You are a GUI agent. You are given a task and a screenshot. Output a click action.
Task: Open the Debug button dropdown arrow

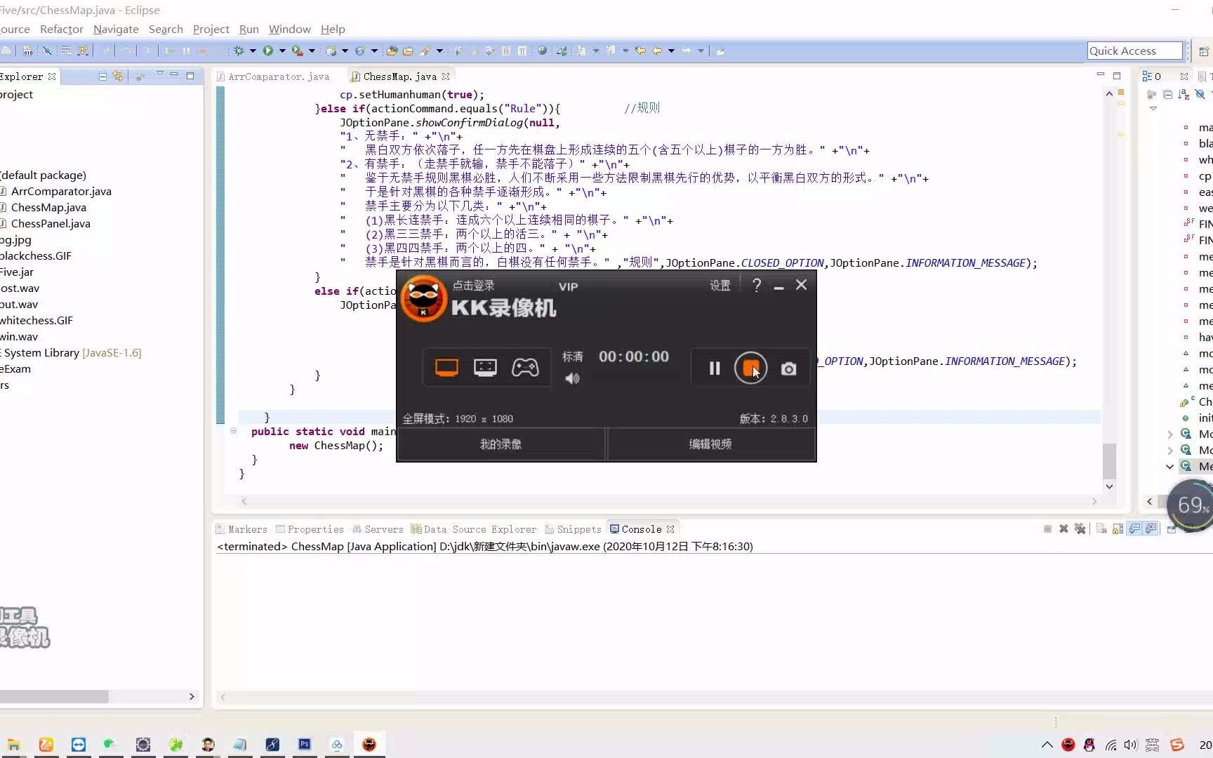[253, 51]
